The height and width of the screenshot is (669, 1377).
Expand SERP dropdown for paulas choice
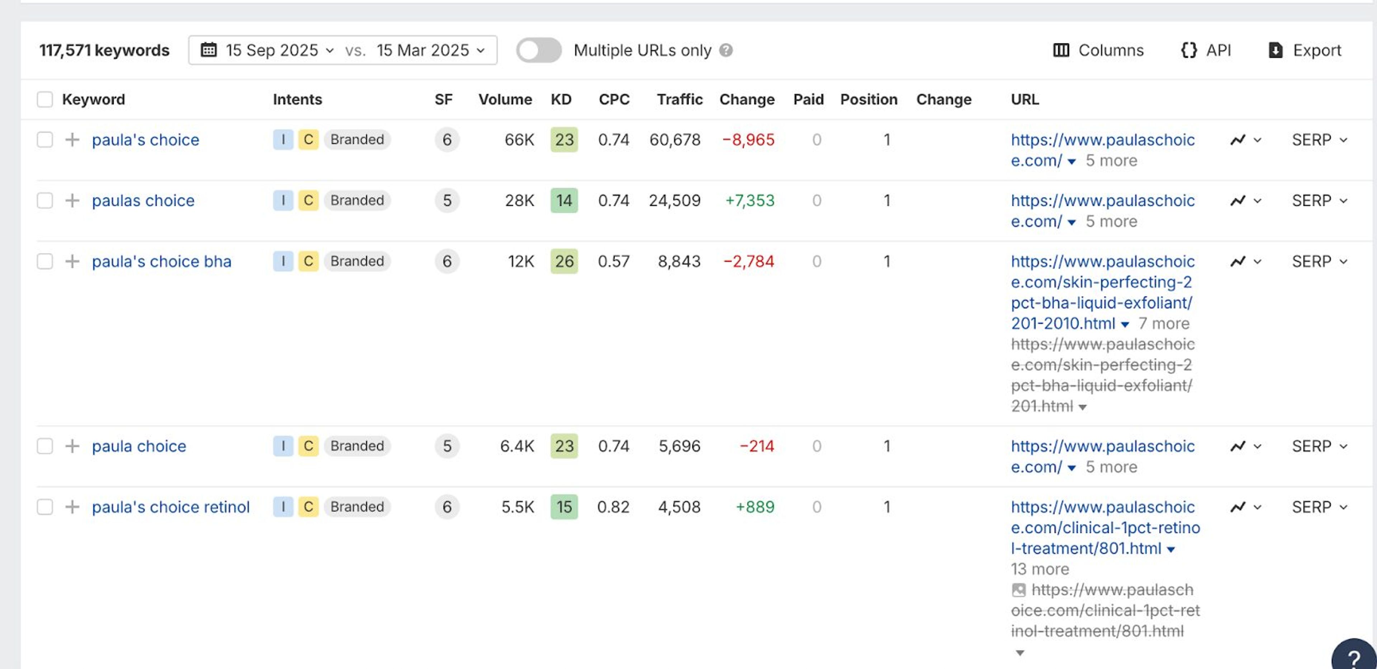(x=1319, y=201)
